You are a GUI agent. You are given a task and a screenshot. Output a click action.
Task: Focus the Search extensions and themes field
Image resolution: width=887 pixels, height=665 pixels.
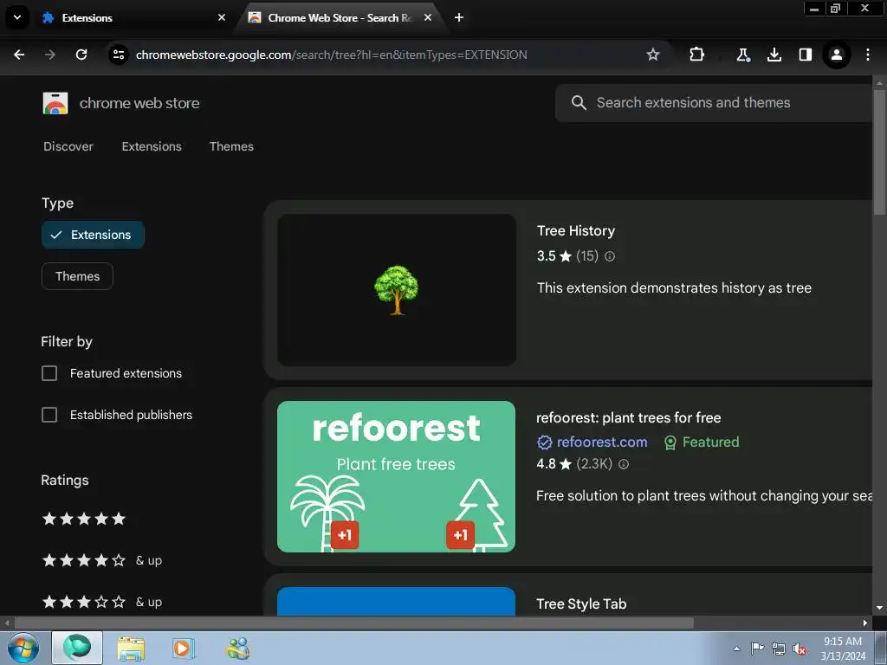coord(714,103)
